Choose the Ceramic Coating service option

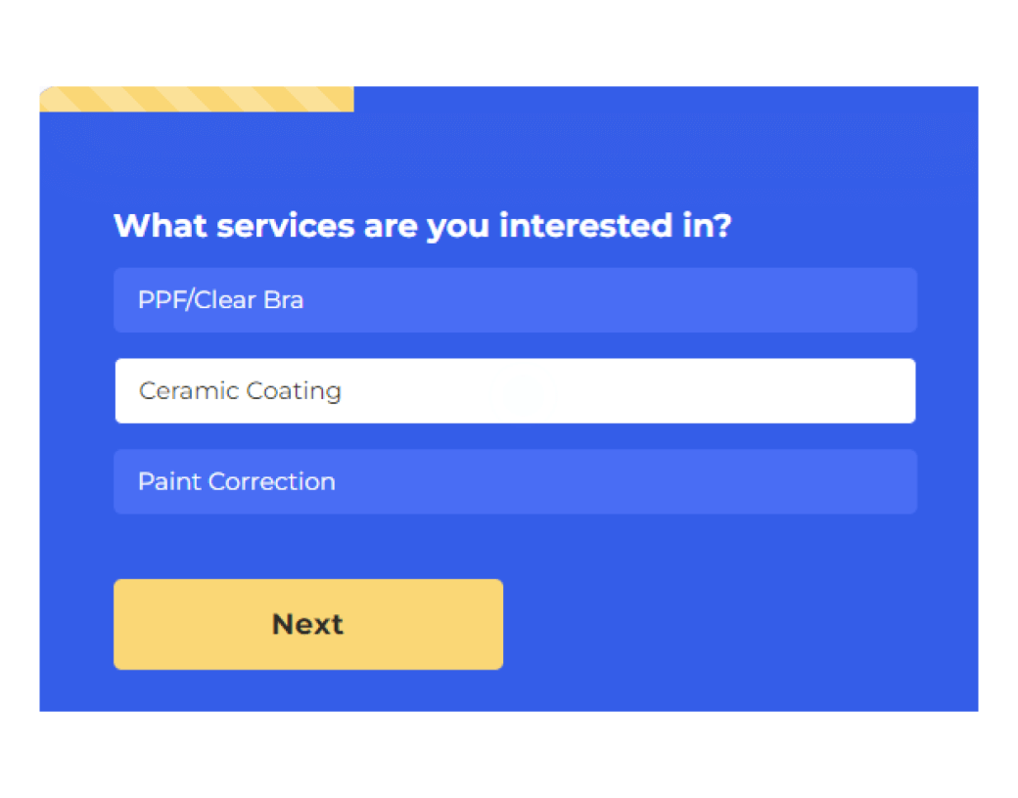tap(515, 391)
